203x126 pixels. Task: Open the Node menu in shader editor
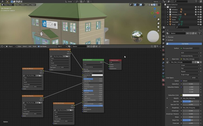tap(34, 47)
